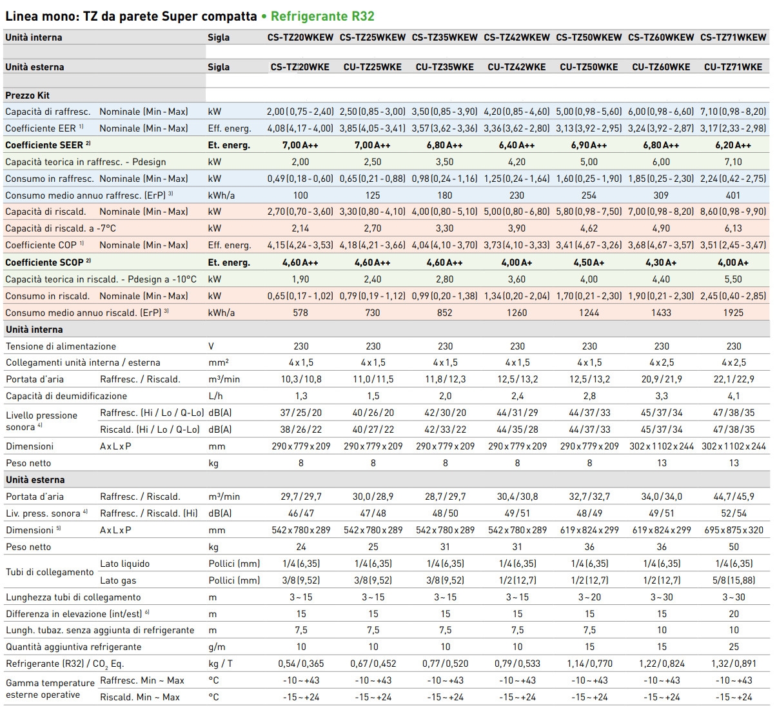Click refrigerant value "1,32 / 0,891"
Screen dimensions: 777x710
[734, 664]
